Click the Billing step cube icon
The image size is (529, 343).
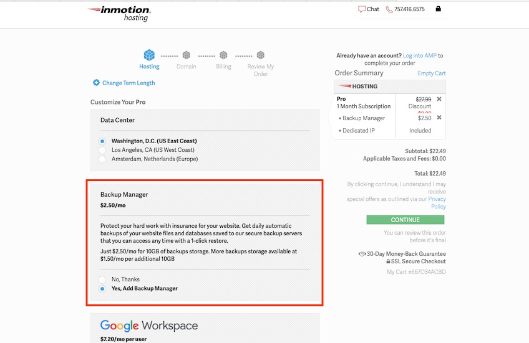tap(223, 55)
